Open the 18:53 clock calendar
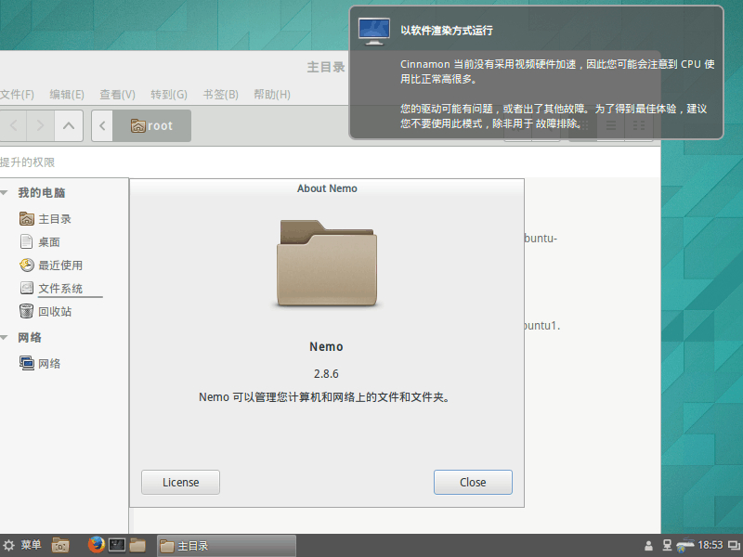 710,545
